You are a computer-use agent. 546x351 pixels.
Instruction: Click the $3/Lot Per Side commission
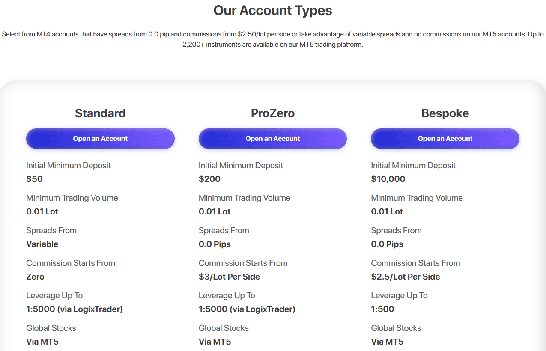click(229, 277)
